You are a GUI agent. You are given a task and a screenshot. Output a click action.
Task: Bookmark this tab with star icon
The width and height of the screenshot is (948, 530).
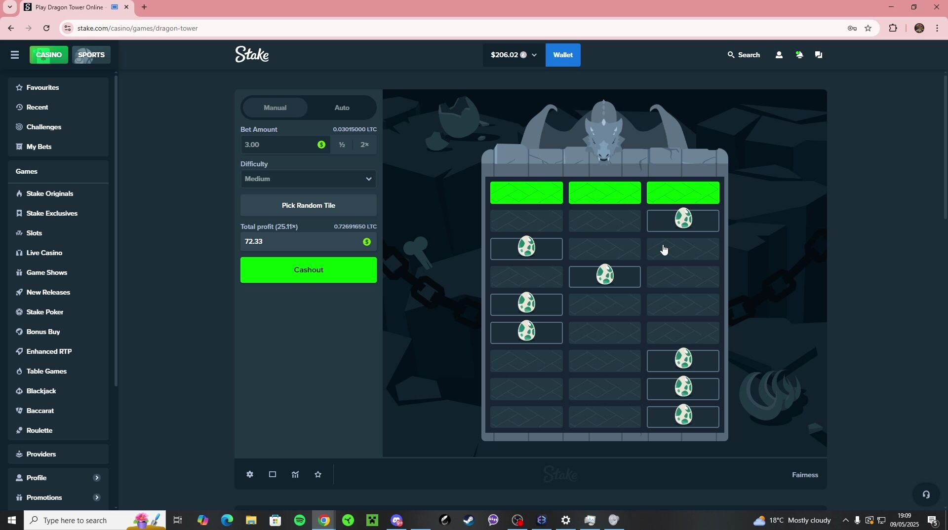coord(868,28)
